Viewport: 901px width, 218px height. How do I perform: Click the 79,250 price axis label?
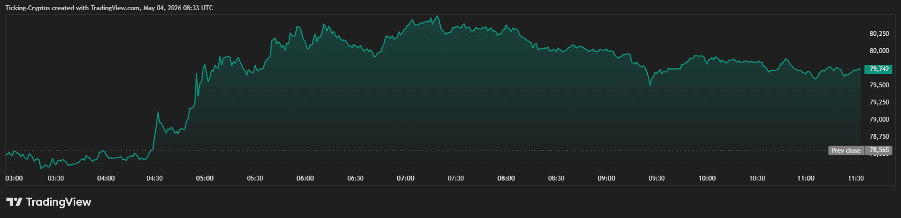[879, 102]
